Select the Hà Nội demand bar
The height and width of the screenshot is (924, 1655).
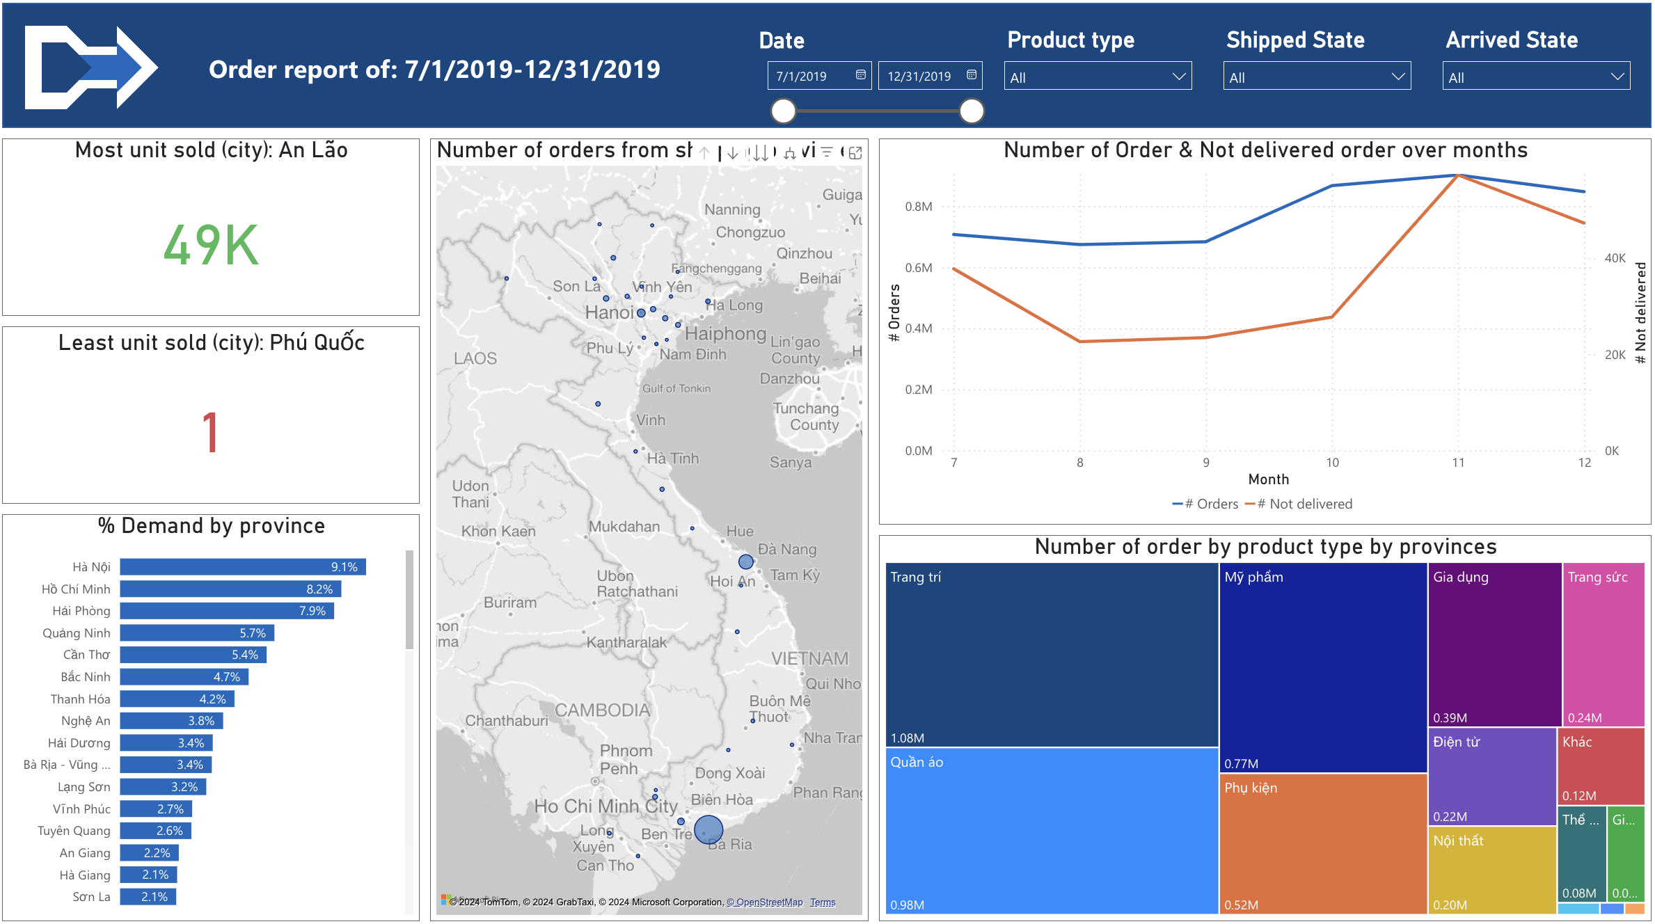[242, 567]
